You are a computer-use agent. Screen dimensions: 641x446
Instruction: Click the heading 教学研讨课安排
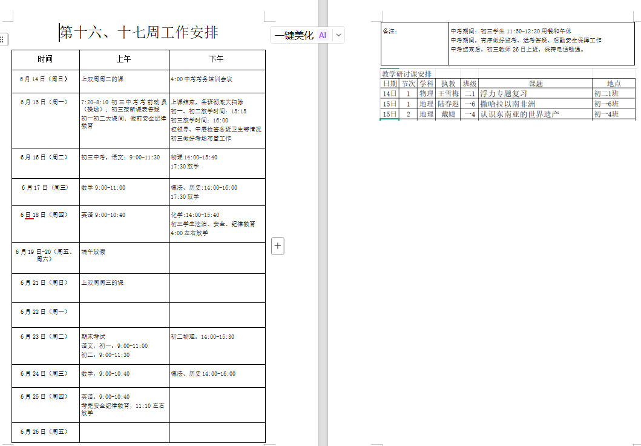407,74
